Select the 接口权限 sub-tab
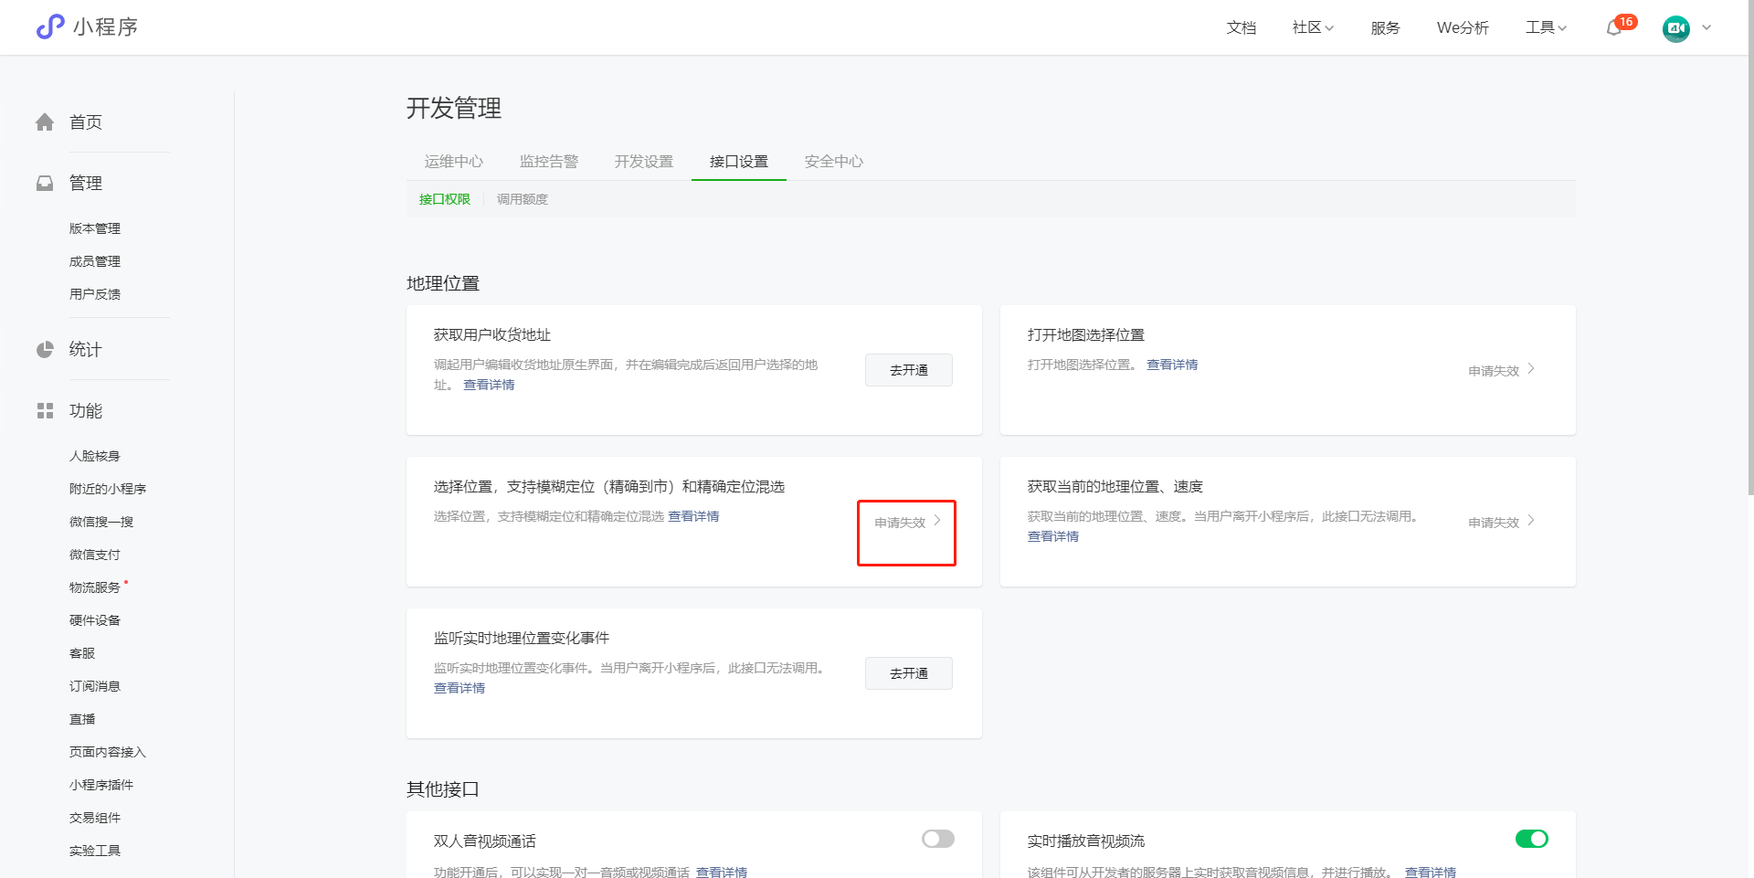This screenshot has width=1754, height=878. tap(445, 199)
